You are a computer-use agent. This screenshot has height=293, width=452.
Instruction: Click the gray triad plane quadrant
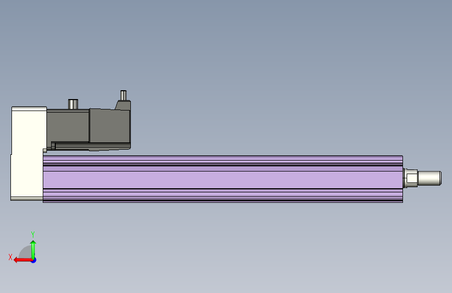click(x=26, y=252)
